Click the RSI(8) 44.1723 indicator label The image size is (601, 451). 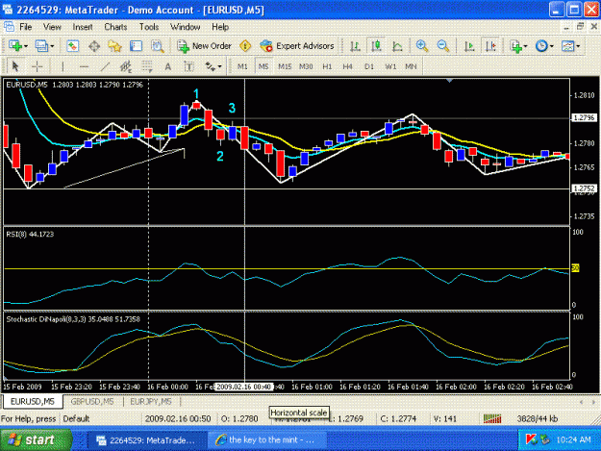(30, 234)
